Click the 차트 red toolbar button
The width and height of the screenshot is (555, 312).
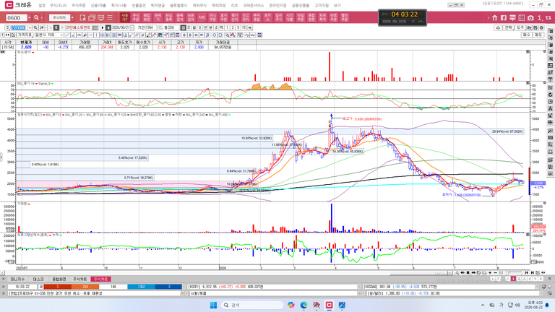click(202, 17)
